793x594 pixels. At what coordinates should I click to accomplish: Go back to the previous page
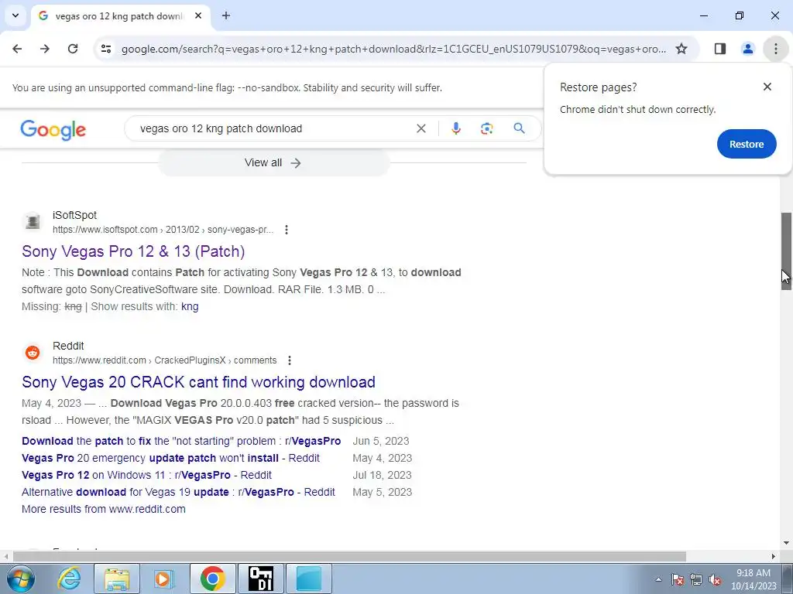coord(17,49)
